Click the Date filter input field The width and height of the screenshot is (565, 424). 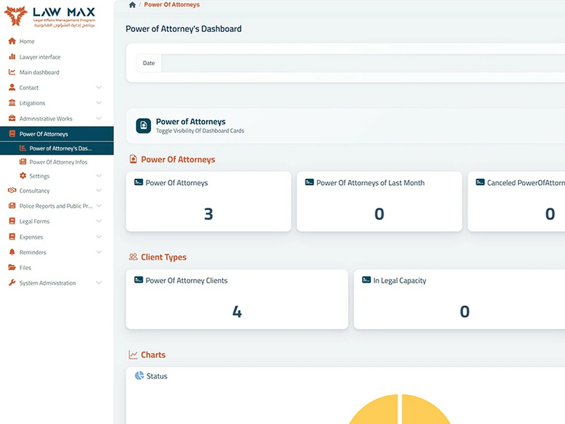point(363,63)
